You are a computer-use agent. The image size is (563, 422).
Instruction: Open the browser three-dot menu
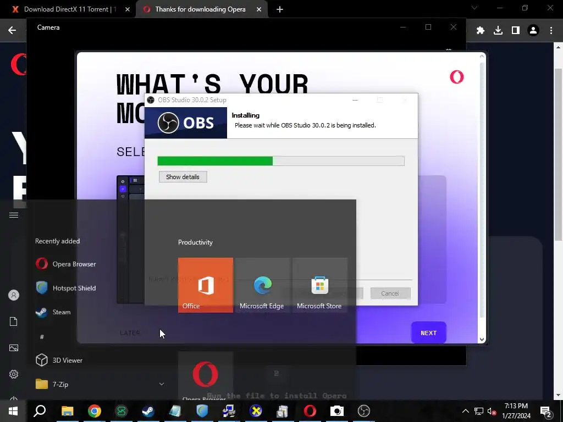[551, 31]
